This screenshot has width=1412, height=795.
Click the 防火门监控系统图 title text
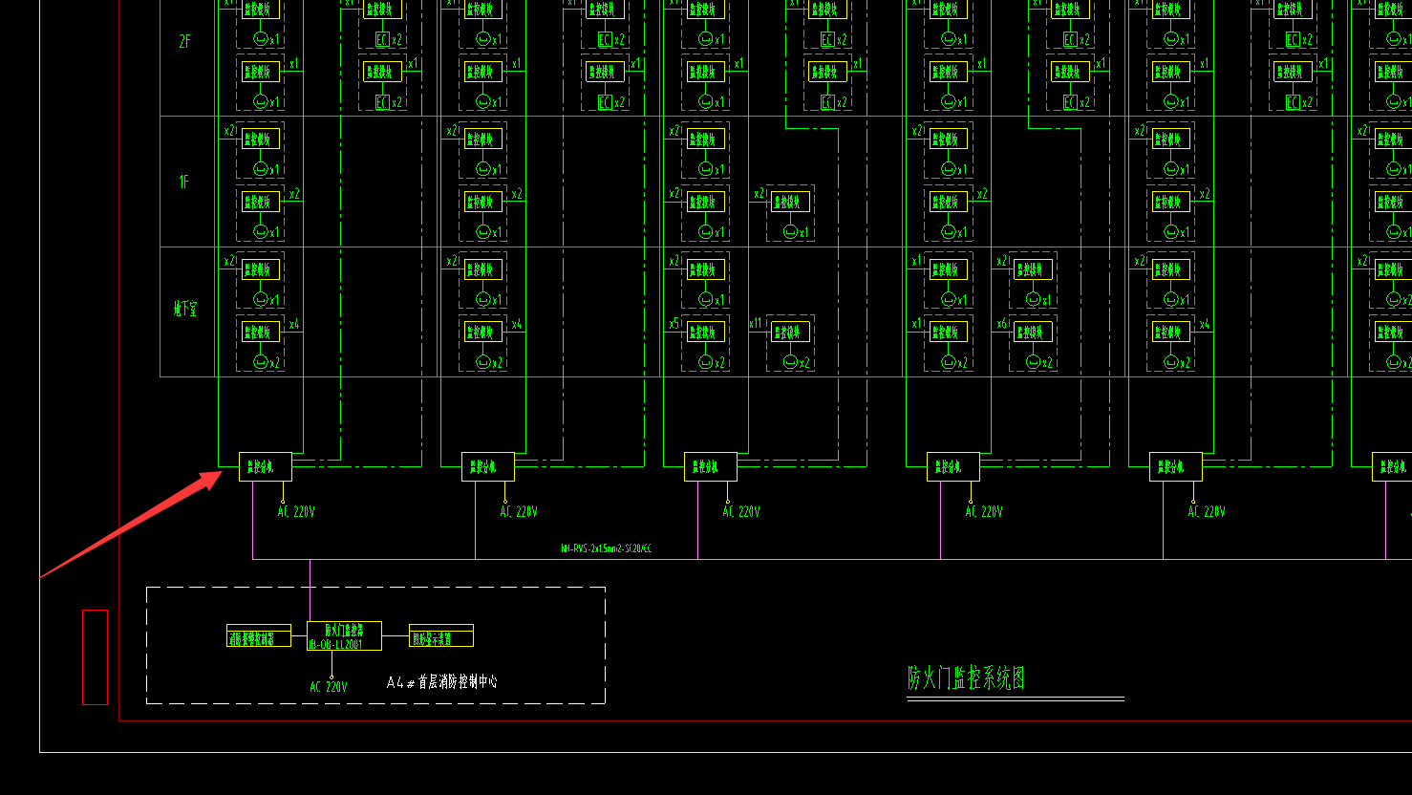pyautogui.click(x=966, y=678)
